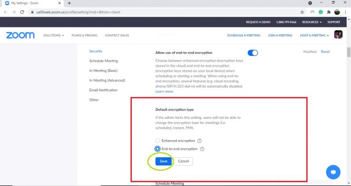The image size is (351, 186).
Task: Expand Host a Meeting dropdown
Action: (x=314, y=35)
